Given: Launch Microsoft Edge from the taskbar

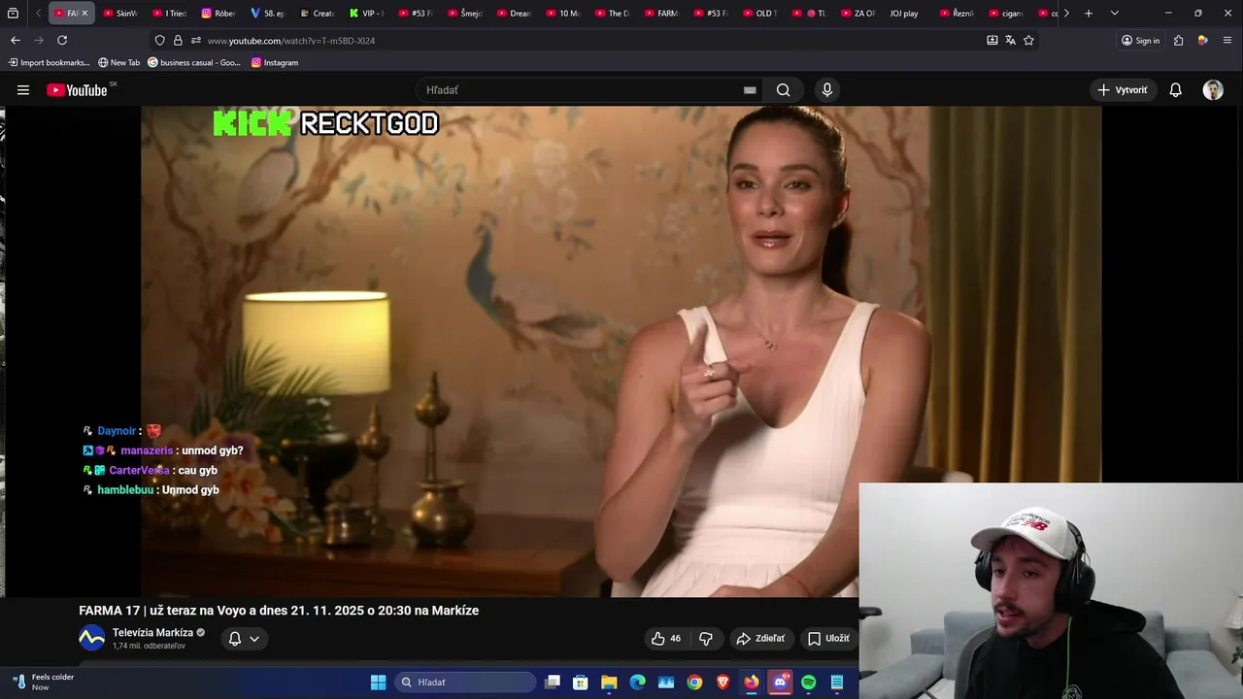Looking at the screenshot, I should pyautogui.click(x=637, y=682).
